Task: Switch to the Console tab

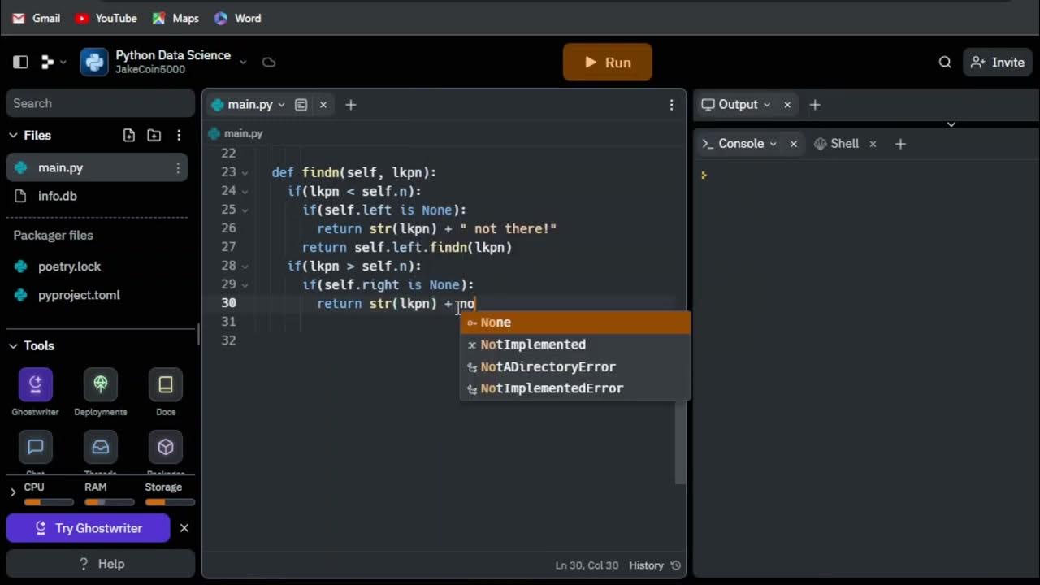Action: (x=739, y=144)
